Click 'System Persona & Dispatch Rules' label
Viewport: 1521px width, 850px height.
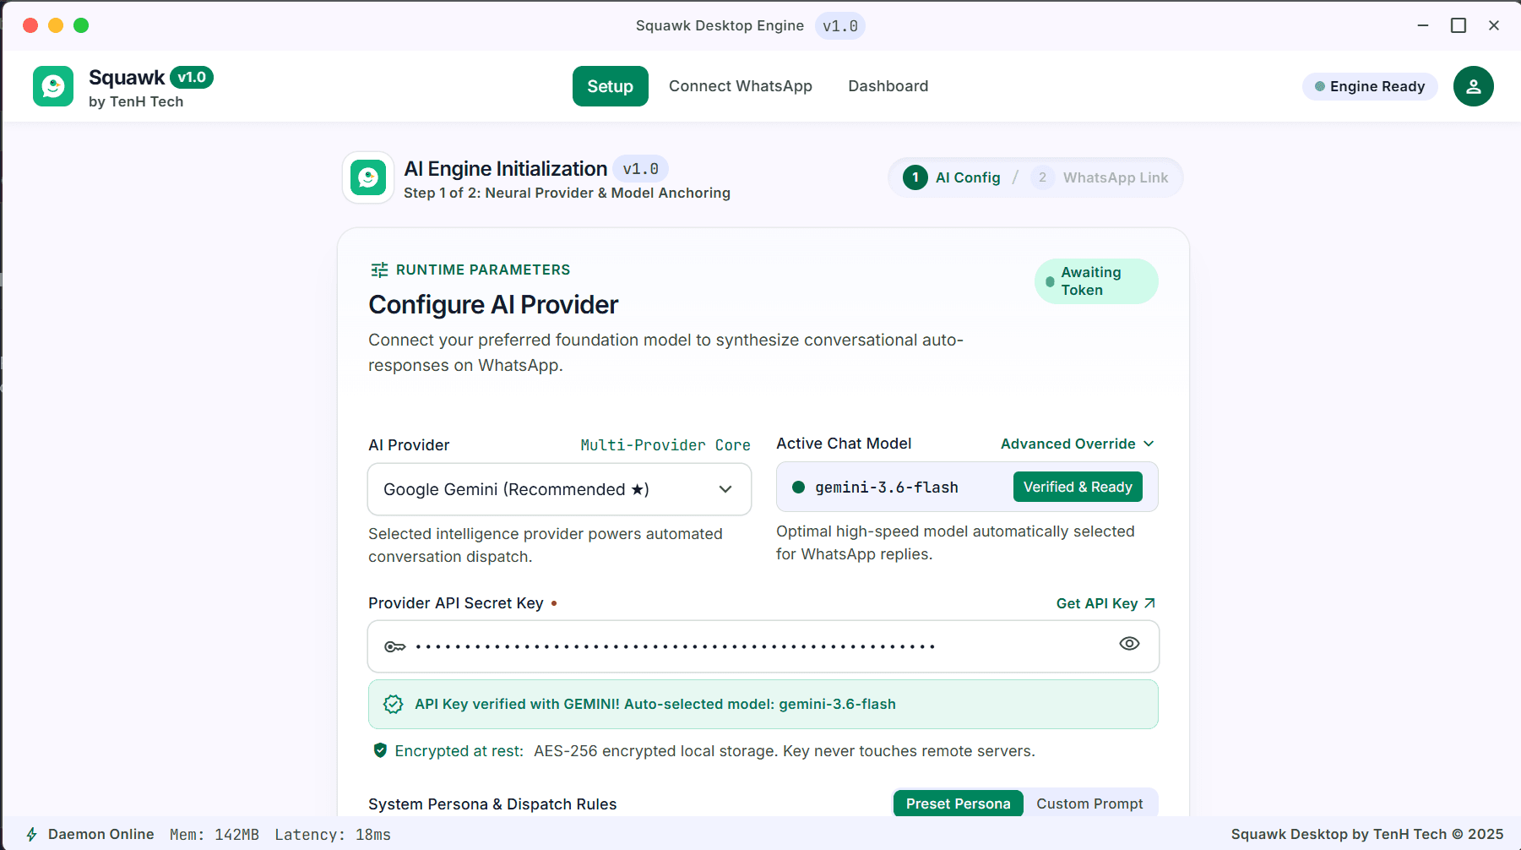pos(492,804)
